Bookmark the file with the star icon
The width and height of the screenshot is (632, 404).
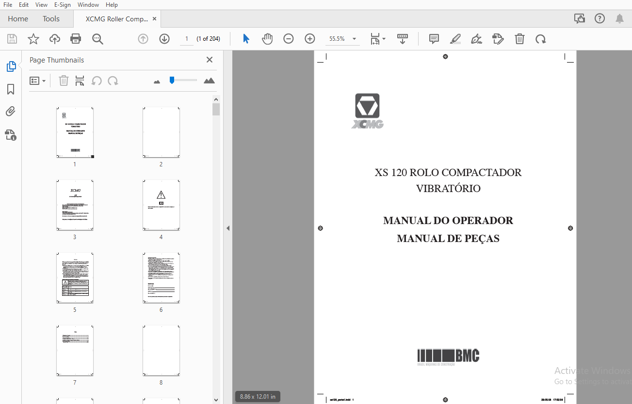coord(33,39)
